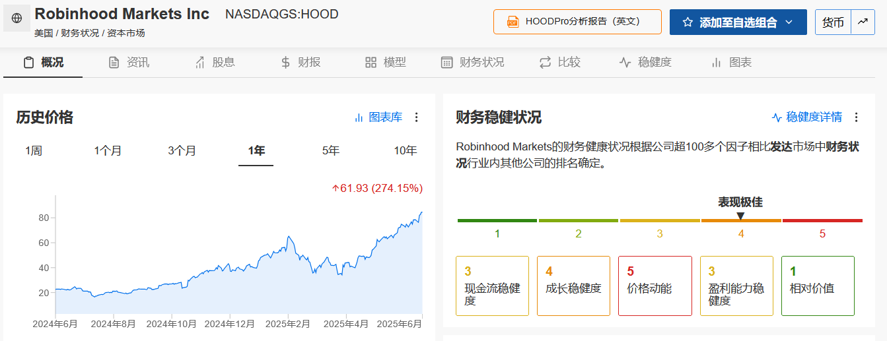The height and width of the screenshot is (341, 887).
Task: Click the orange segment 4 of the health scale
Action: click(741, 221)
